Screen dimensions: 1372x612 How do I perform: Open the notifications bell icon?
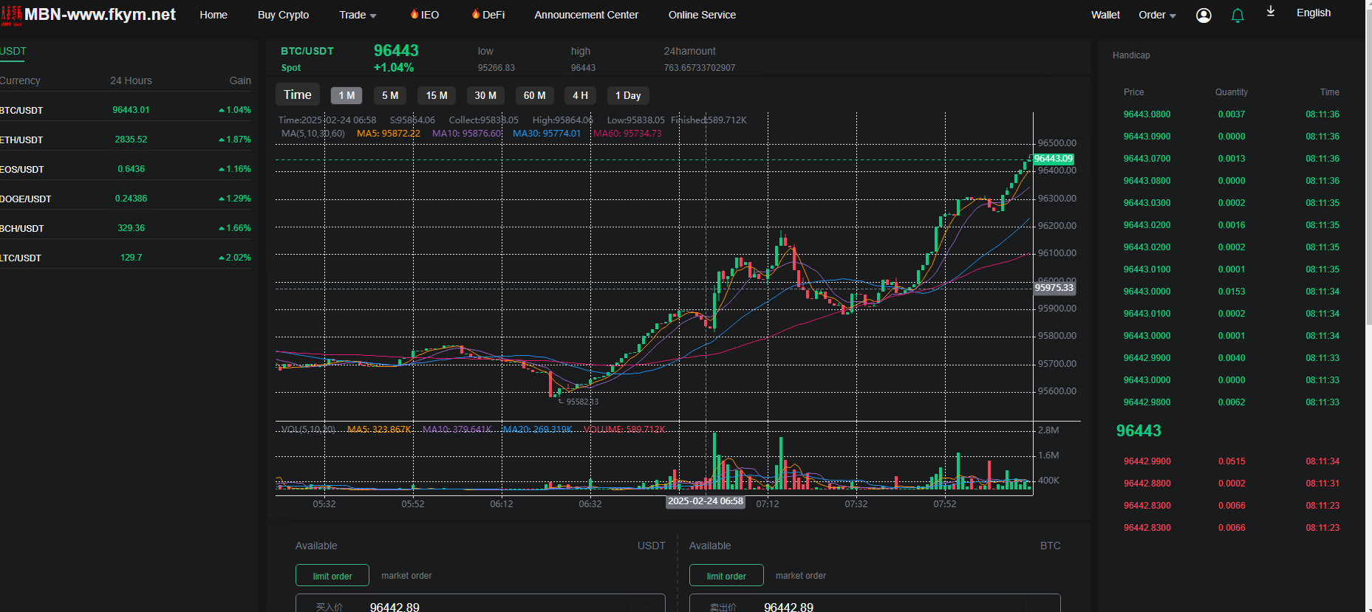click(x=1238, y=16)
